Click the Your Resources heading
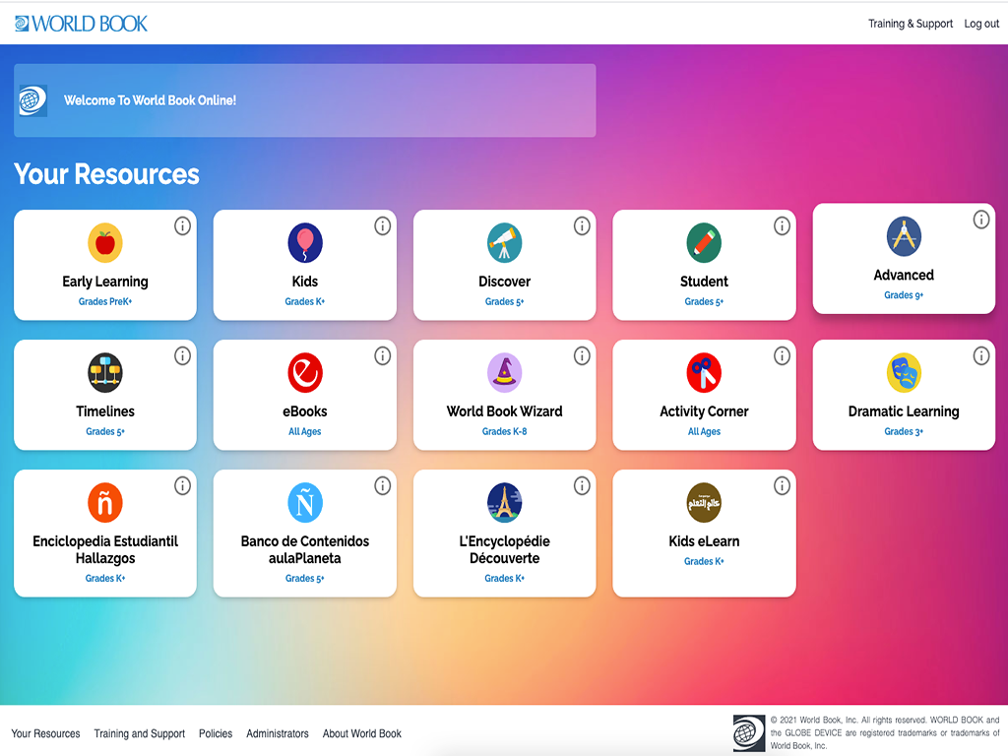 point(106,174)
